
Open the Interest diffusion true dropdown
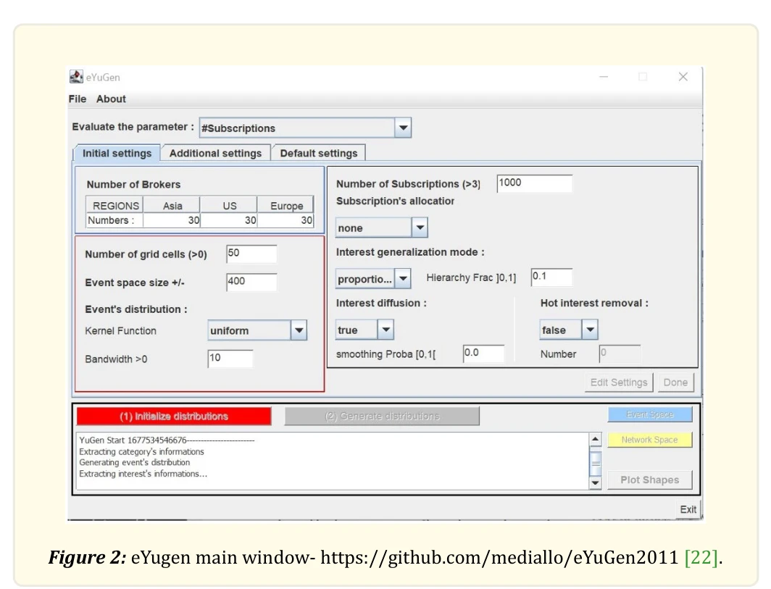pyautogui.click(x=364, y=330)
